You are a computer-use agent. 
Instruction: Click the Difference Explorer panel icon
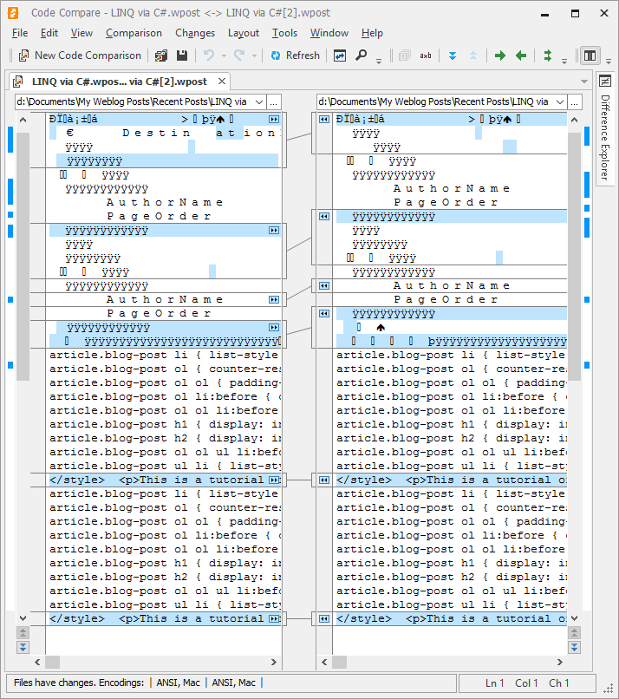click(605, 82)
